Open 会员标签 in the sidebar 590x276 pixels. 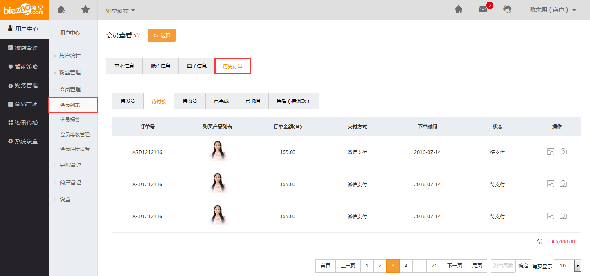70,120
